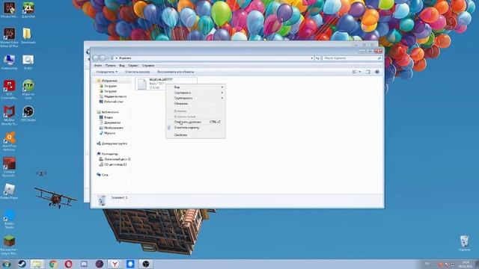Open the Упорядочить dropdown
This screenshot has height=269, width=479.
[x=106, y=72]
